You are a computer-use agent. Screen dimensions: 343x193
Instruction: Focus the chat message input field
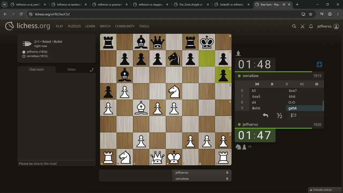[x=56, y=164]
